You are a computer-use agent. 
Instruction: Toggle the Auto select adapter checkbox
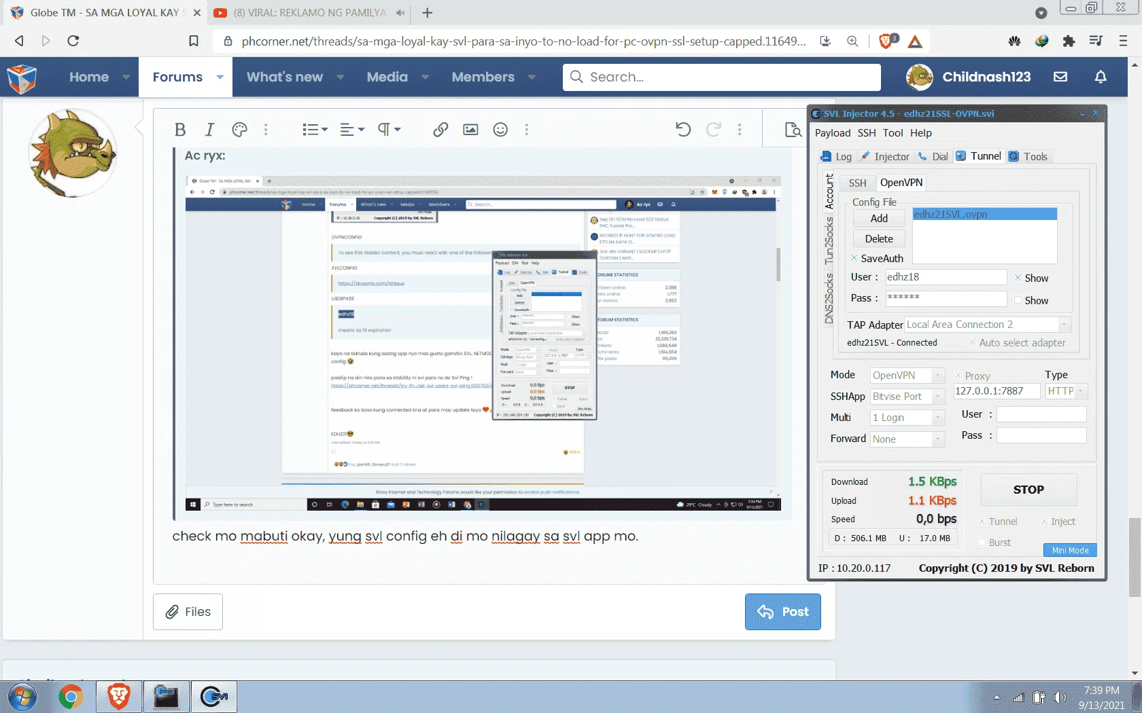pyautogui.click(x=972, y=342)
